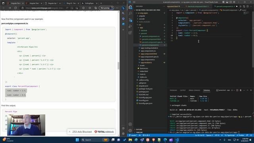The image size is (254, 143).
Task: Click the browser page vertical scrollbar
Action: [118, 66]
